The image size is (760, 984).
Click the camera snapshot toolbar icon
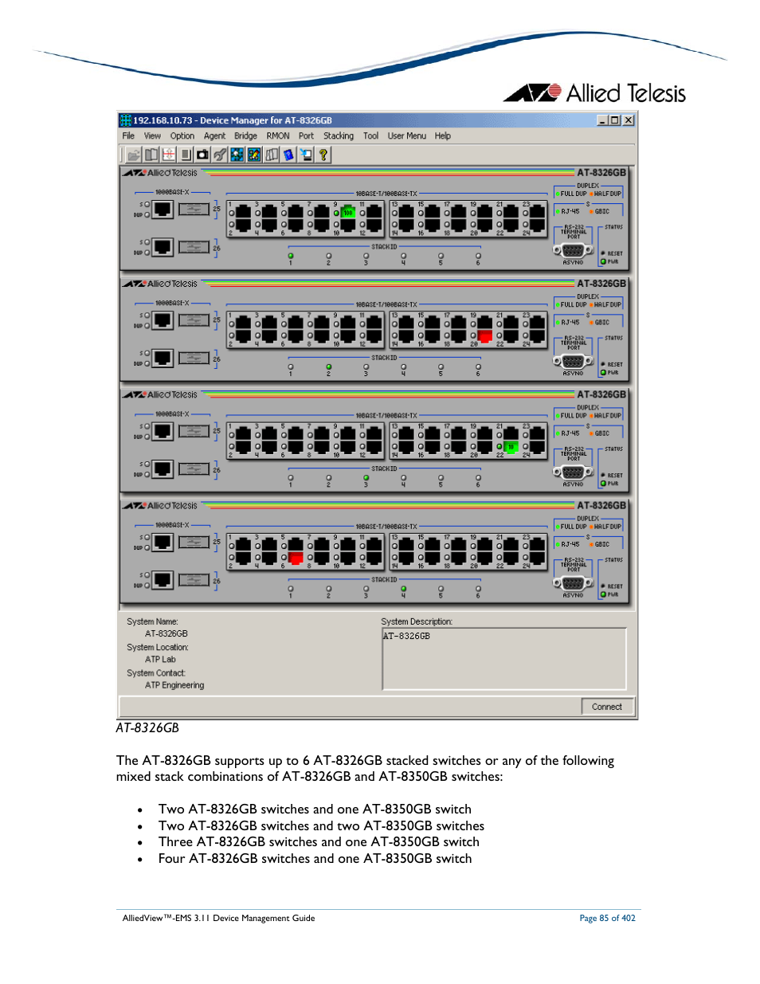[202, 155]
